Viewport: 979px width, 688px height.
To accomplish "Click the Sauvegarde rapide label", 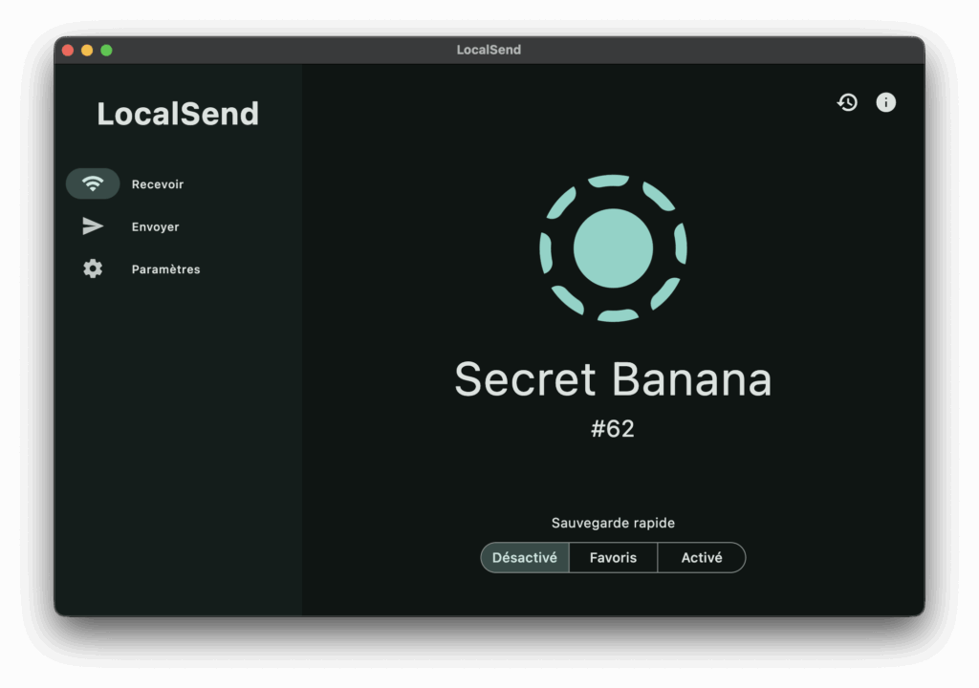I will [x=613, y=523].
